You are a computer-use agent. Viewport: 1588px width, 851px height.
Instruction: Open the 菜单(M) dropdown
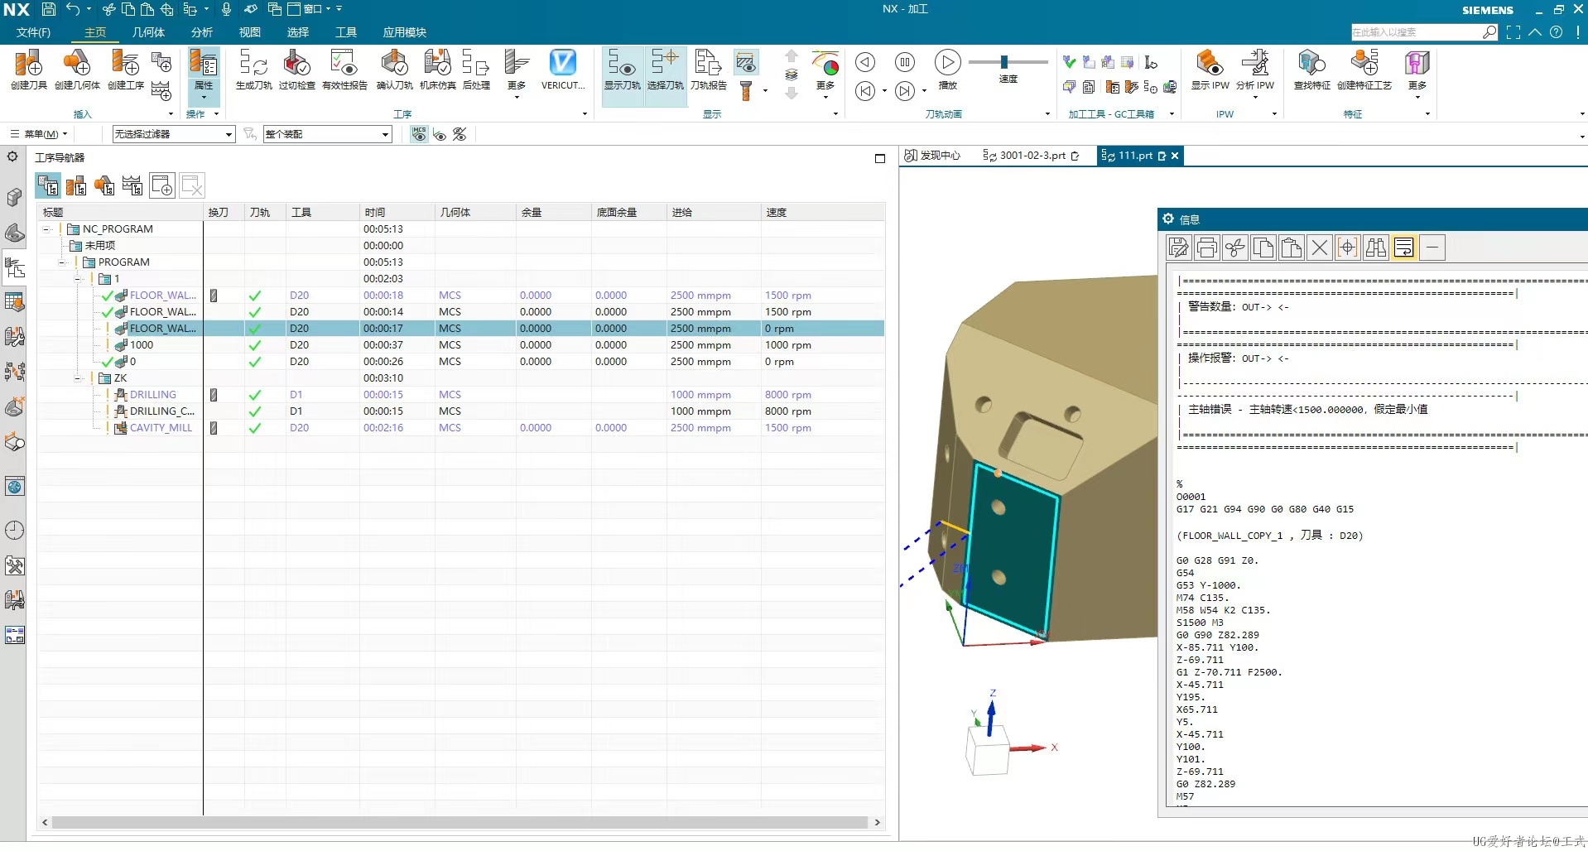point(40,134)
